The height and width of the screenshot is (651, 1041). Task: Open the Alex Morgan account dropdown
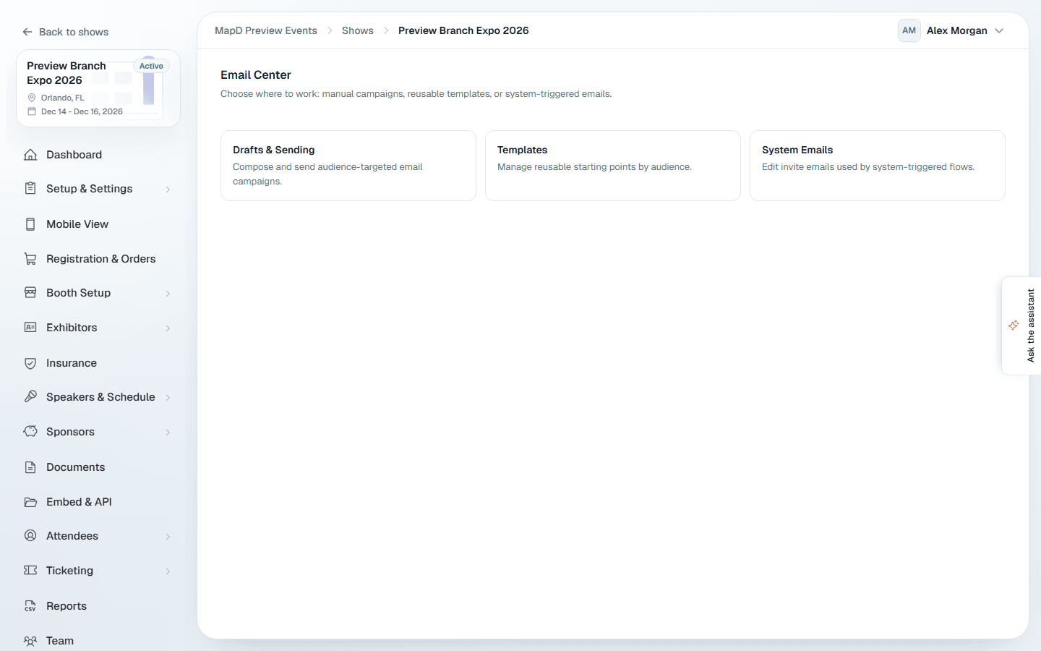952,30
